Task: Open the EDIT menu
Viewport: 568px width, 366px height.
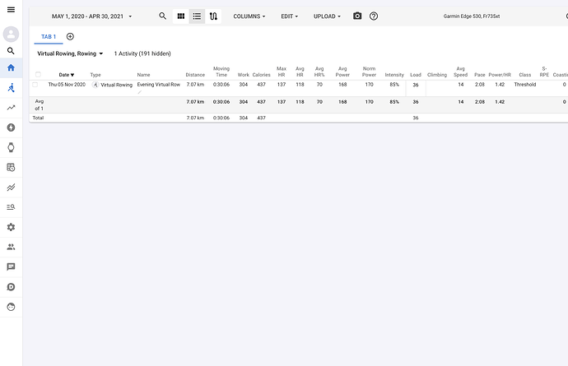Action: (x=289, y=16)
